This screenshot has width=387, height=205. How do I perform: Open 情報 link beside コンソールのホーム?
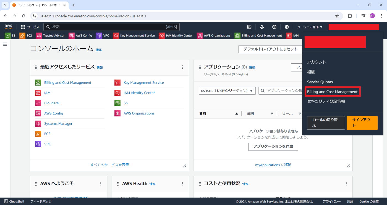(x=99, y=50)
